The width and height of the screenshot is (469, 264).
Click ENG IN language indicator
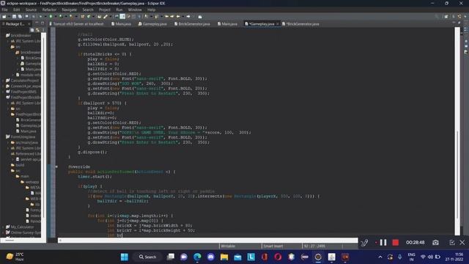412,257
